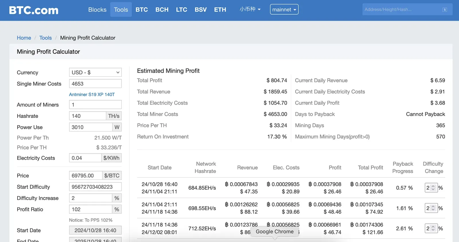Screen dimensions: 459x242
Task: Click the Mining Profit Calculator panel heading
Action: pos(48,52)
